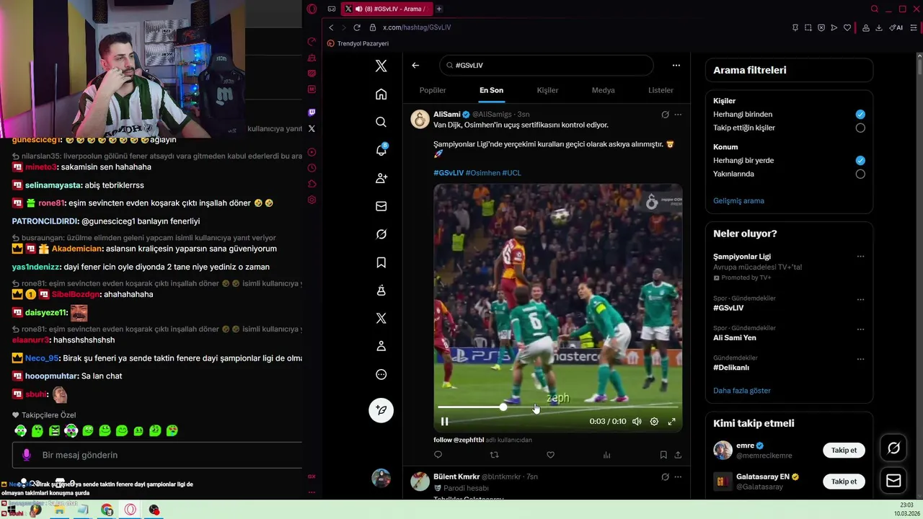Open options for #Delikanlı trend
This screenshot has height=519, width=923.
(860, 358)
